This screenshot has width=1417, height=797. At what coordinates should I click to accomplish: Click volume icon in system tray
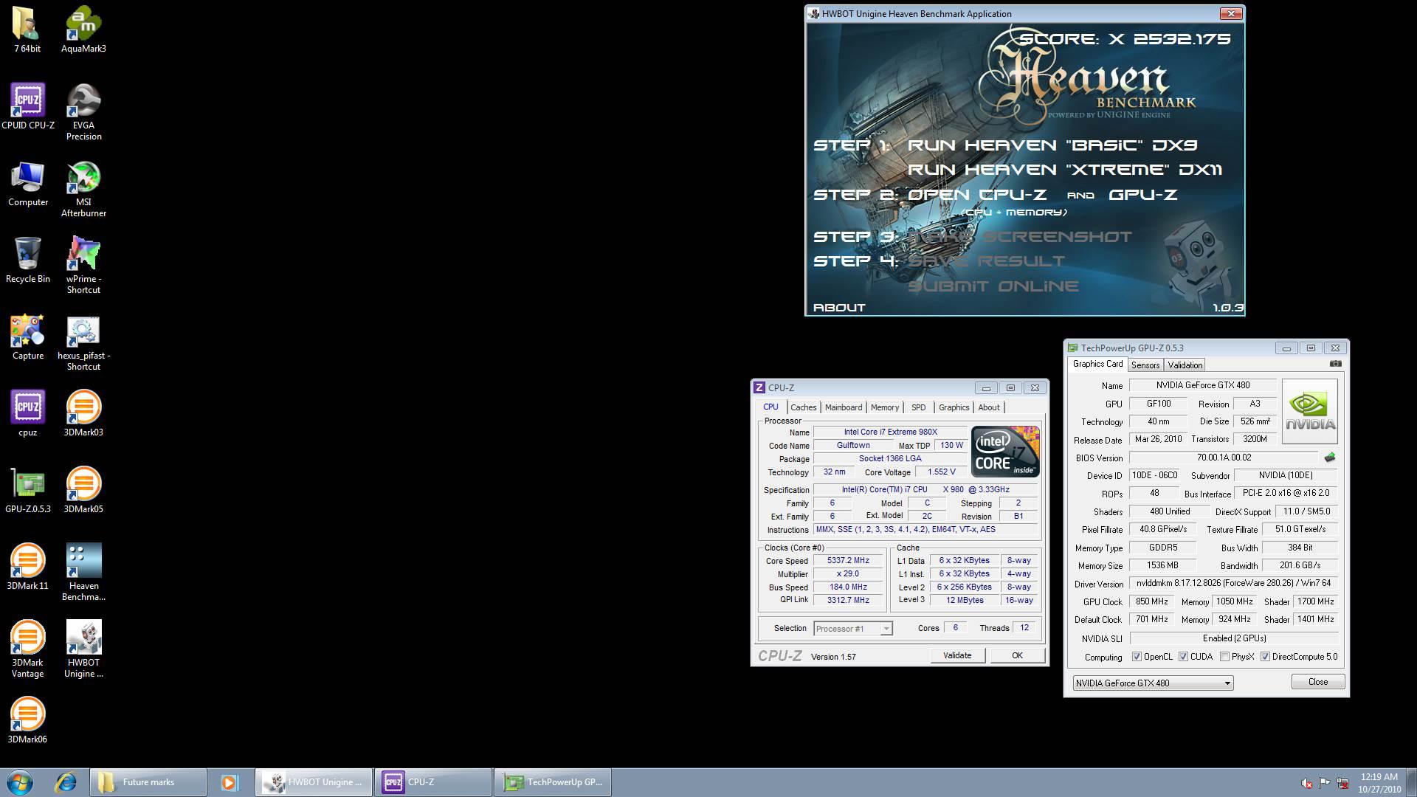1307,783
